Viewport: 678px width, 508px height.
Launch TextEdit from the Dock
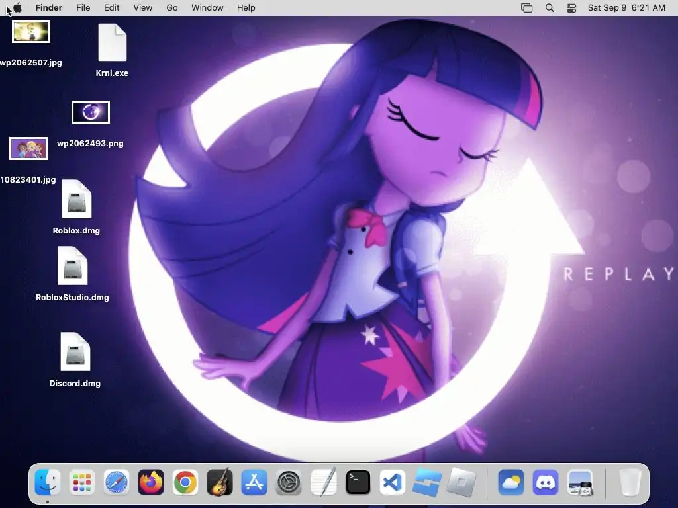tap(323, 482)
